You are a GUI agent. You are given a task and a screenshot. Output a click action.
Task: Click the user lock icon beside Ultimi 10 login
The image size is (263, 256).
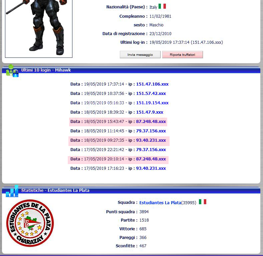point(12,71)
